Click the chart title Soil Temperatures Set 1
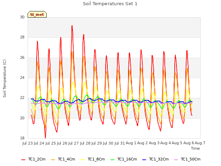The height and width of the screenshot is (166, 221). click(110, 4)
